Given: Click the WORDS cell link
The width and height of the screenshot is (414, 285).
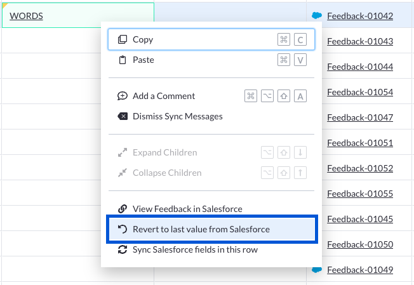Looking at the screenshot, I should click(27, 16).
